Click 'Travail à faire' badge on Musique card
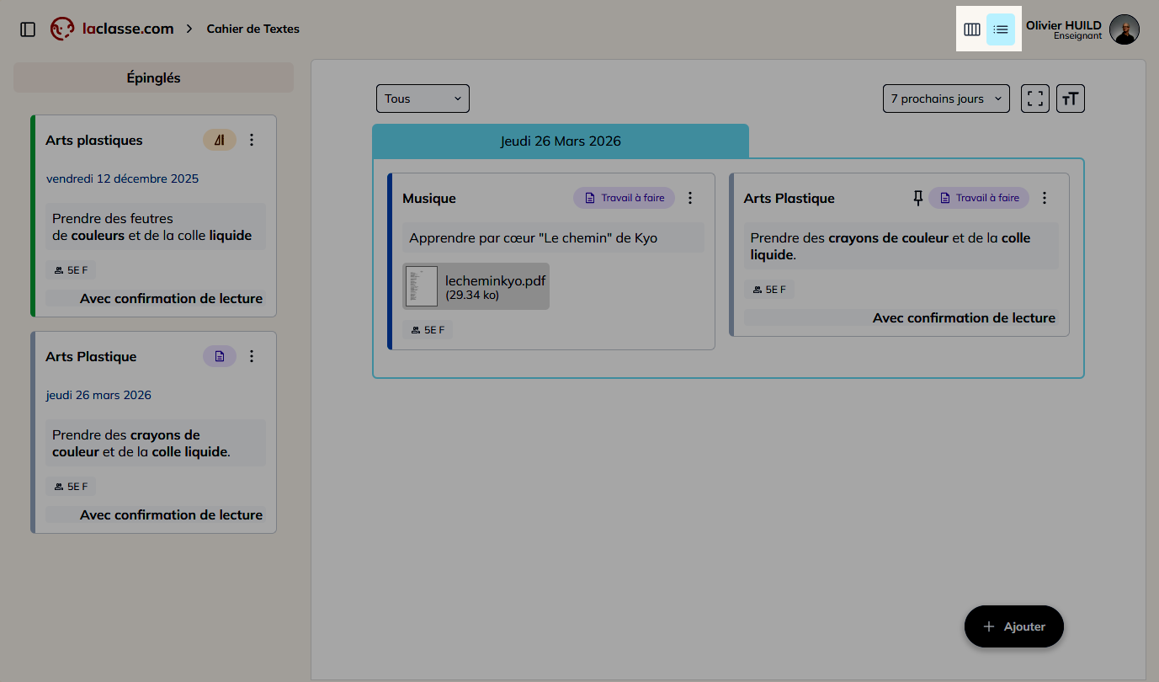Viewport: 1159px width, 682px height. [x=625, y=198]
